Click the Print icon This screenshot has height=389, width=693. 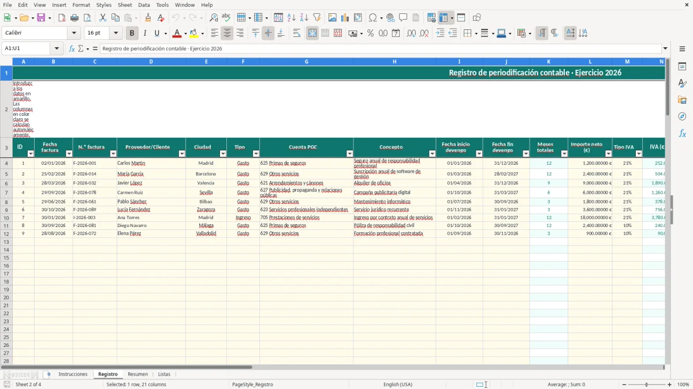(74, 18)
